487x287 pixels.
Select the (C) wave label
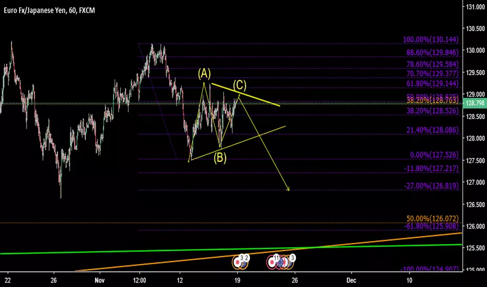pyautogui.click(x=240, y=85)
